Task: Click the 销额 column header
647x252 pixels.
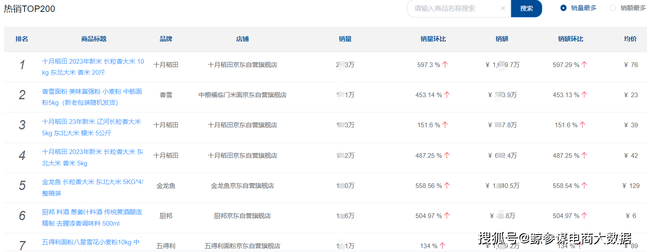Action: (x=502, y=39)
